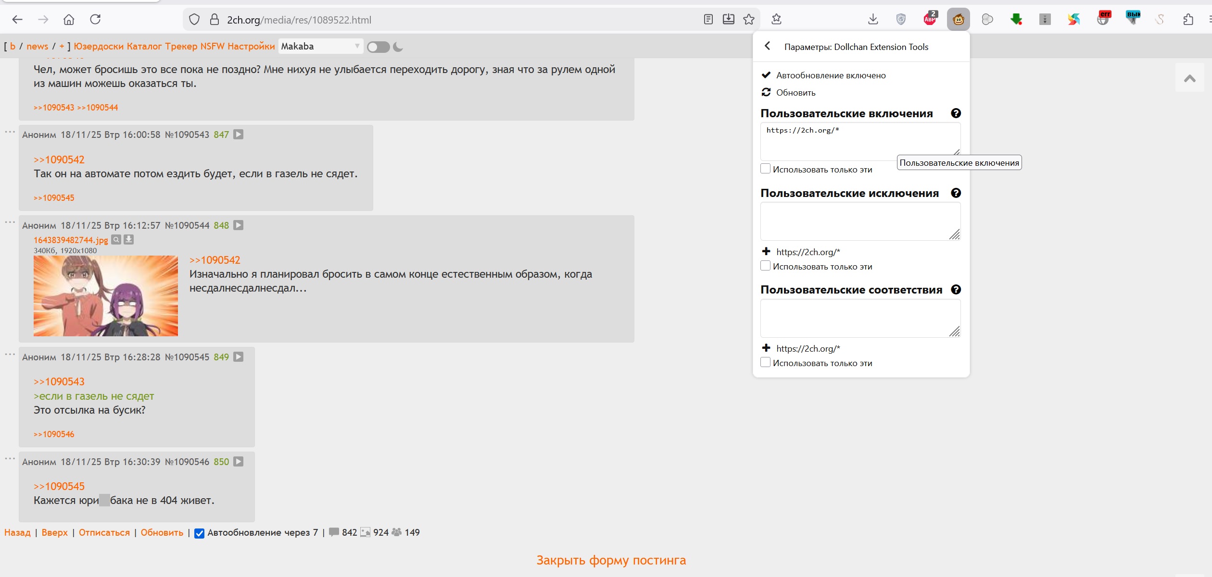Open the post menu dots for post 1090543
This screenshot has width=1212, height=577.
[x=10, y=132]
